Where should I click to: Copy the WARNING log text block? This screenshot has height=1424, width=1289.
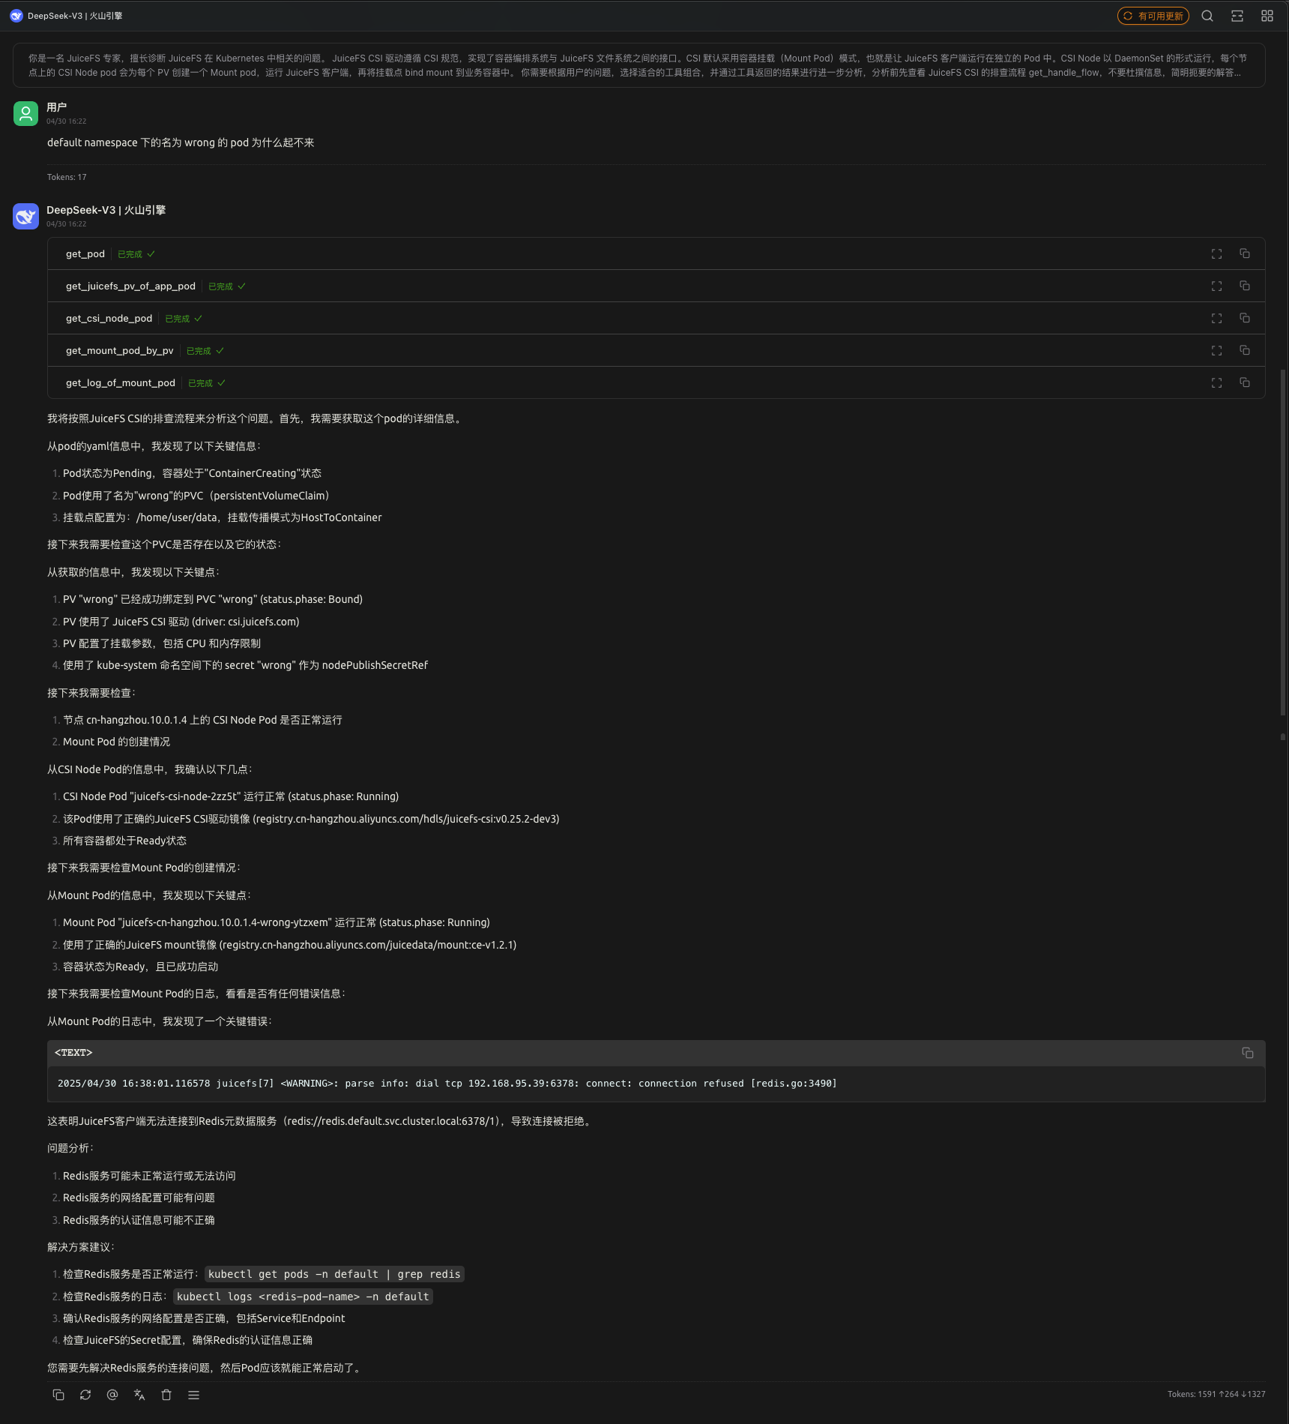(x=1247, y=1053)
